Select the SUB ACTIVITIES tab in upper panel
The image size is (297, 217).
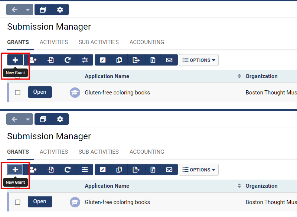tap(99, 42)
